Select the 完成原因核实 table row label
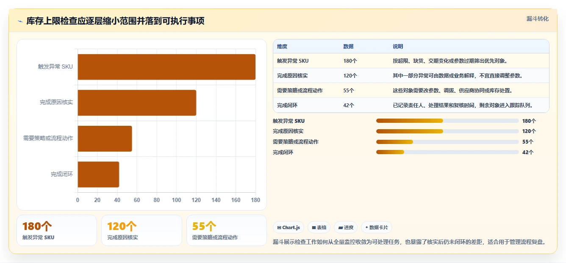The height and width of the screenshot is (263, 566). [292, 76]
